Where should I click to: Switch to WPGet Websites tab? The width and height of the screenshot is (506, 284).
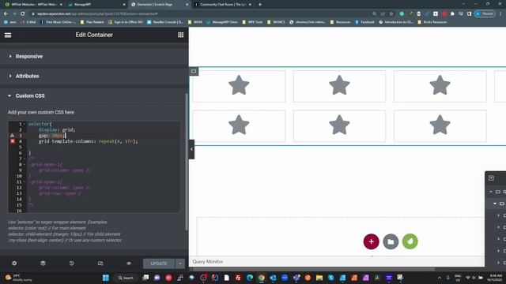pyautogui.click(x=34, y=5)
